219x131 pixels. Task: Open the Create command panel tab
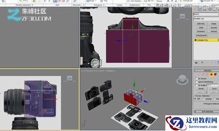[x=195, y=9]
